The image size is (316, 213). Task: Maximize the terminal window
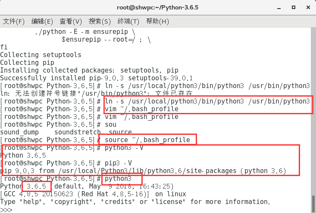(x=294, y=7)
